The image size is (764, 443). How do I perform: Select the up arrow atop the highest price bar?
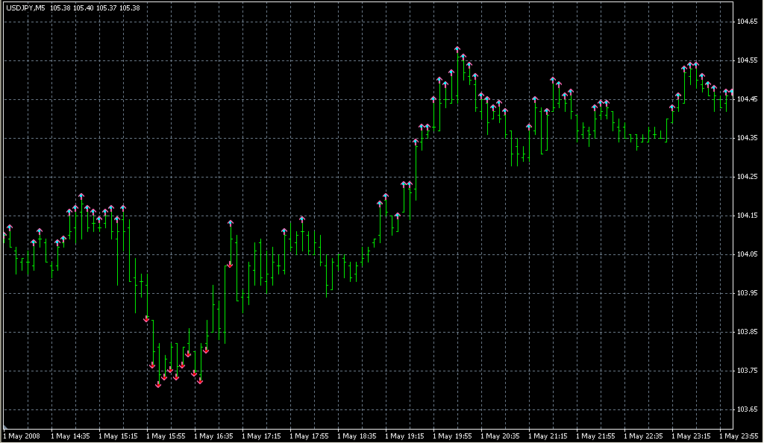457,49
